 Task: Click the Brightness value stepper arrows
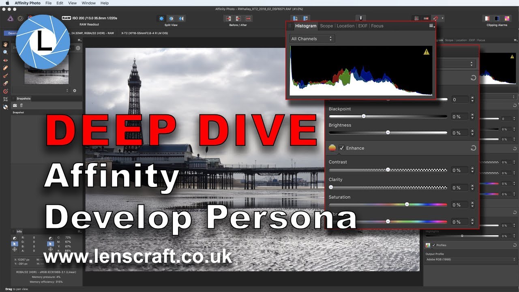472,133
